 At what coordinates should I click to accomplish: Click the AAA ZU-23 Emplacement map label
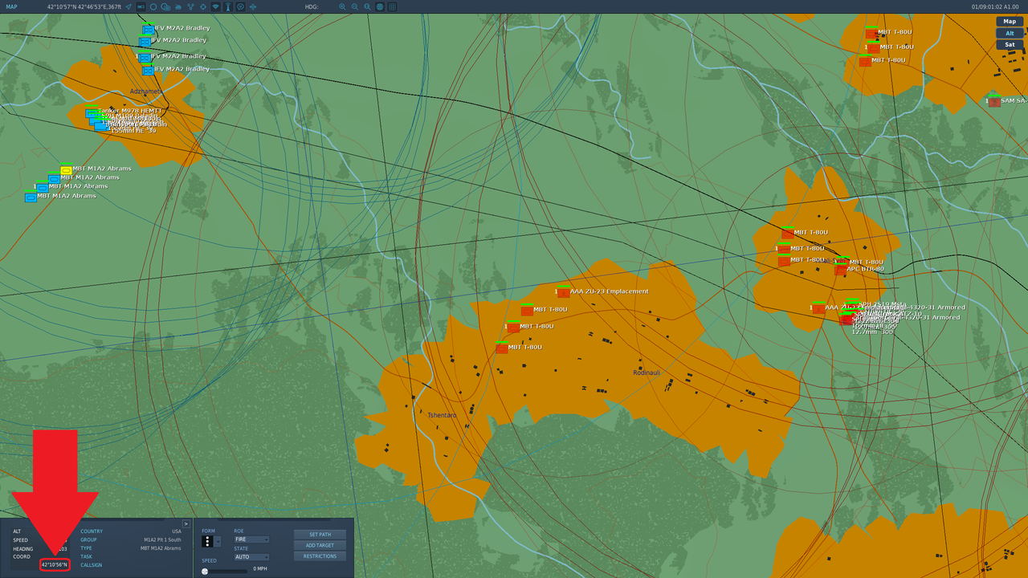[x=609, y=291]
